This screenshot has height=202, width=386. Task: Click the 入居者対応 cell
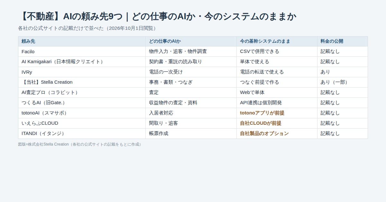pyautogui.click(x=191, y=113)
